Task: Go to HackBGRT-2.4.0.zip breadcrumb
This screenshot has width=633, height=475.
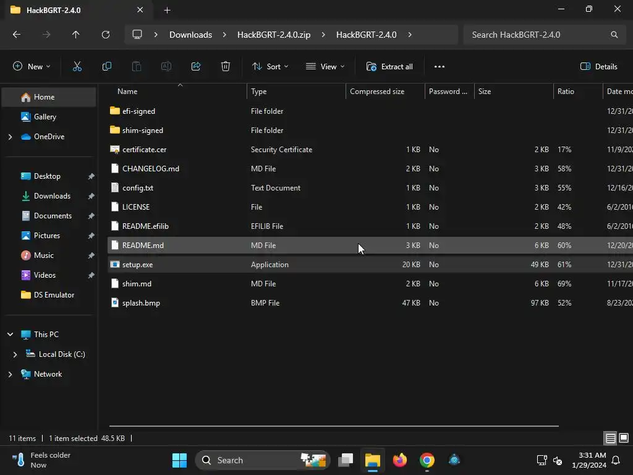Action: (x=274, y=35)
